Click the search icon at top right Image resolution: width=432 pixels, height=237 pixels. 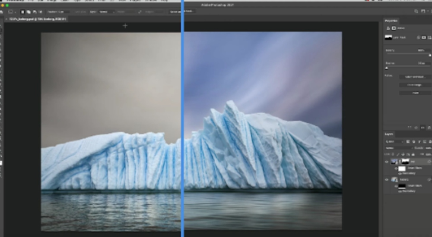[416, 12]
